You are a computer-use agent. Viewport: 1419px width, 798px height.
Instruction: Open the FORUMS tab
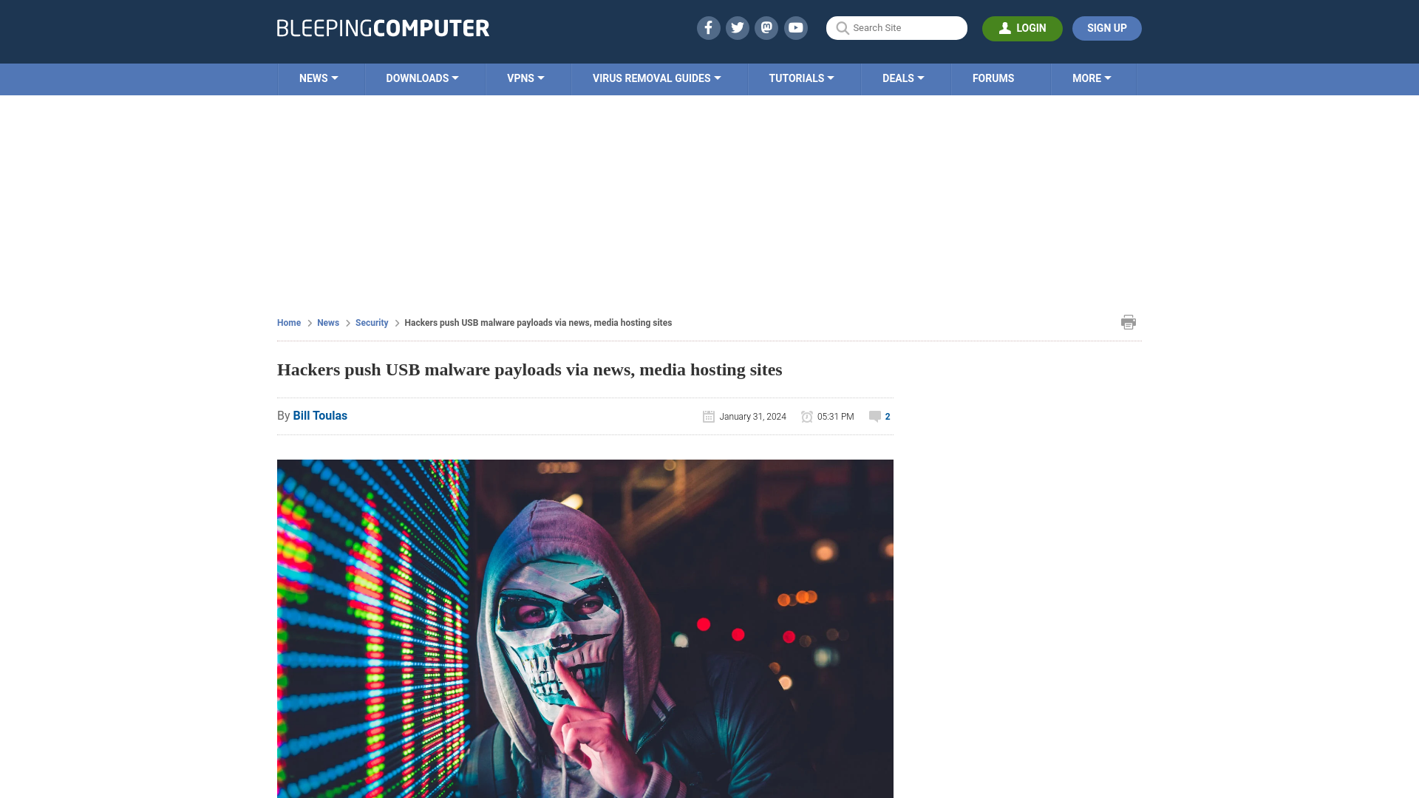click(x=993, y=78)
